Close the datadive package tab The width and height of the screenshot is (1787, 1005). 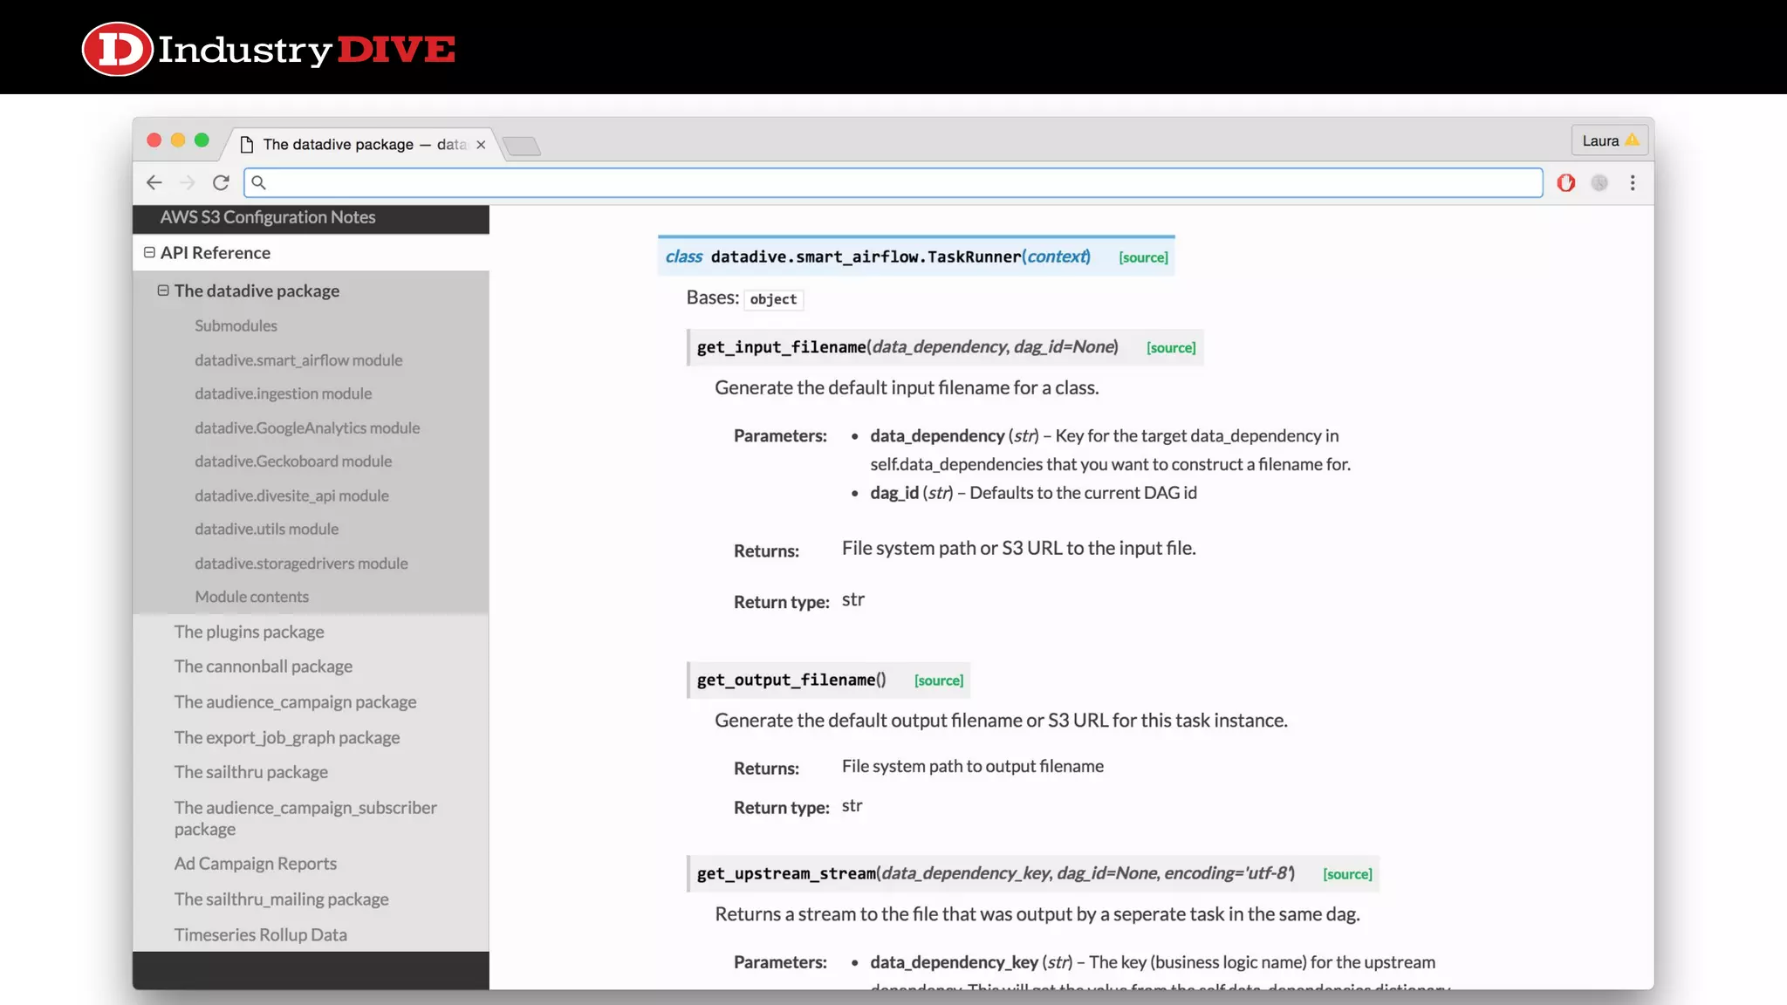pyautogui.click(x=481, y=145)
